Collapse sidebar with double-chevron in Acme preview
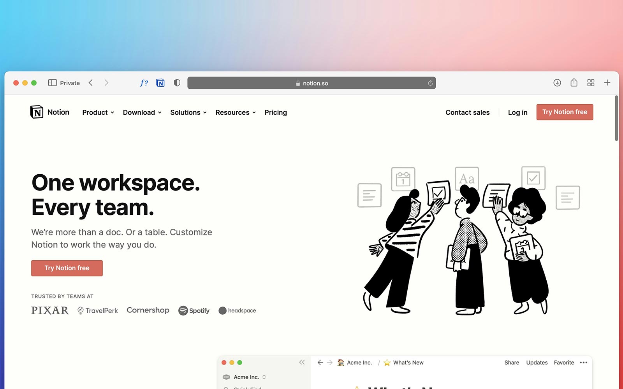The height and width of the screenshot is (389, 623). point(302,362)
